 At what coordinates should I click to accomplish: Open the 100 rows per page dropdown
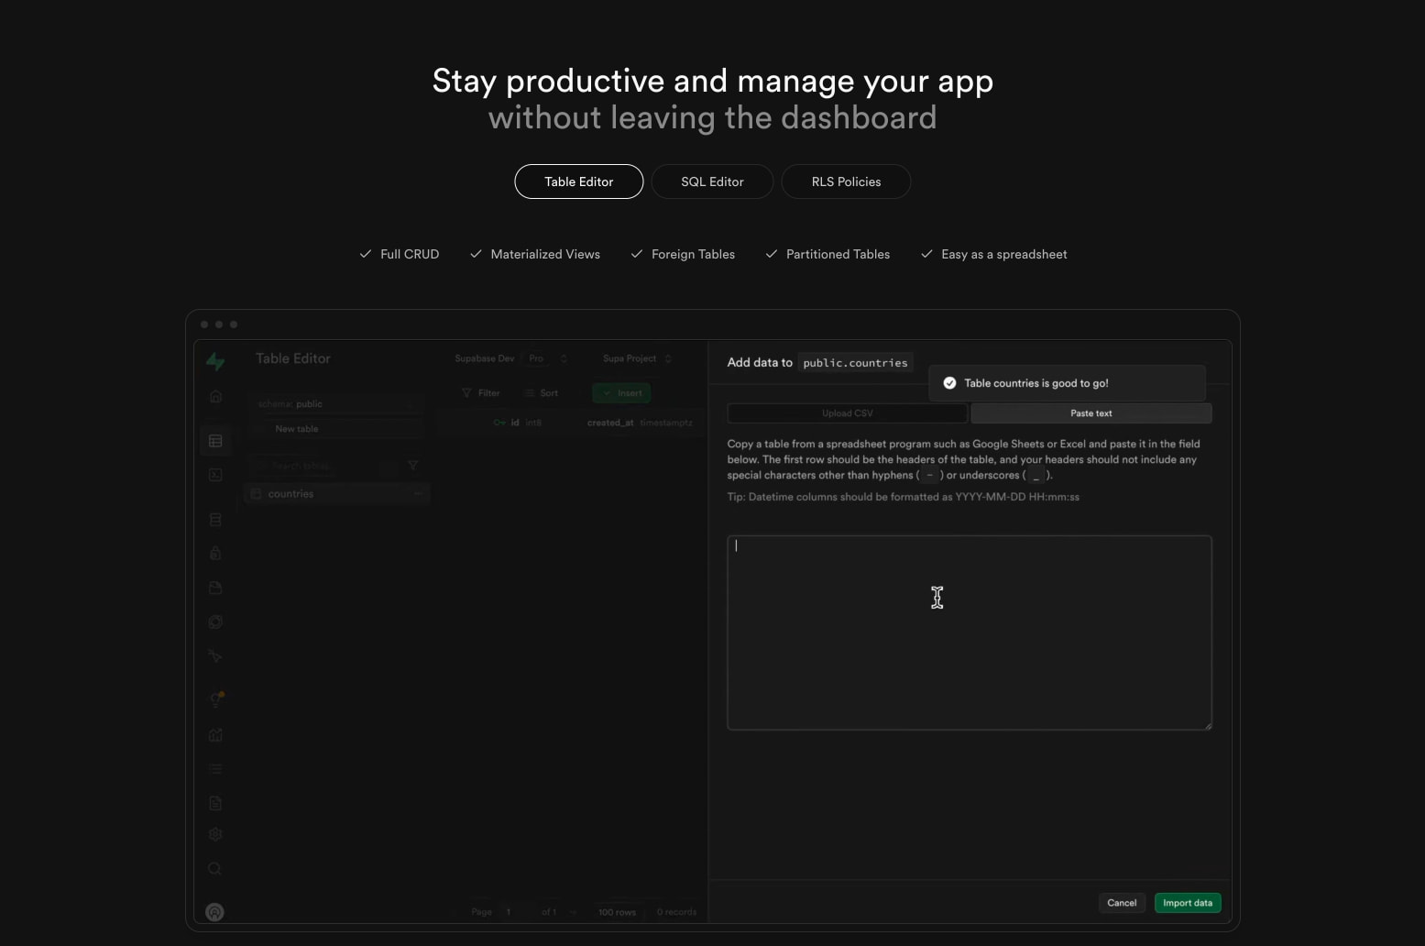617,912
